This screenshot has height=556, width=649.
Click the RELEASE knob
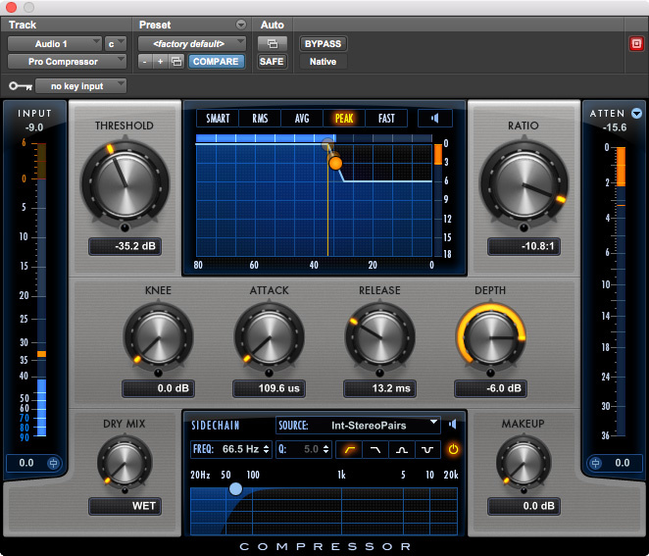[x=380, y=337]
